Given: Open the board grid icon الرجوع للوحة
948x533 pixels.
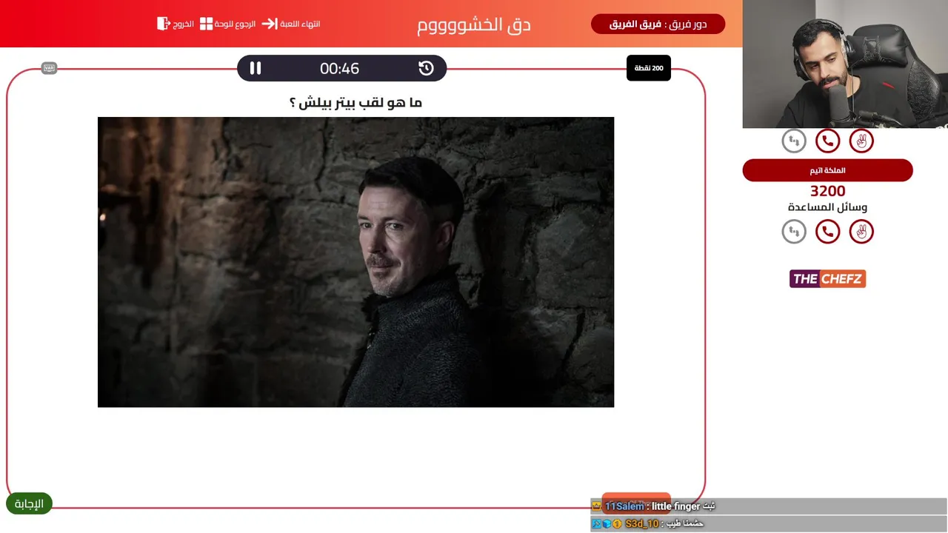Looking at the screenshot, I should [207, 24].
